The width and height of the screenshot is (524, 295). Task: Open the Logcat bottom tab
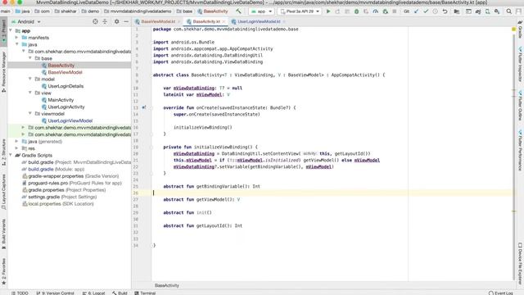click(x=93, y=293)
